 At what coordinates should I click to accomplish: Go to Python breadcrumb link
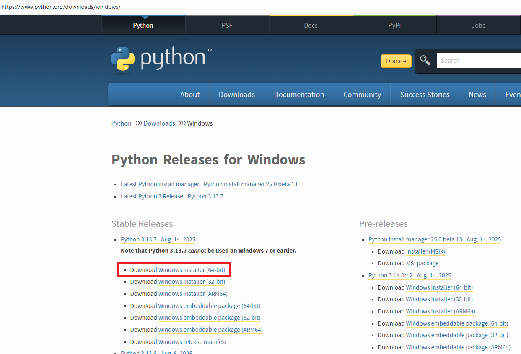(122, 123)
